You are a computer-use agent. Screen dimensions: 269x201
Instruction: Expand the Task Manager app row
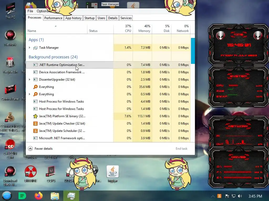[29, 48]
